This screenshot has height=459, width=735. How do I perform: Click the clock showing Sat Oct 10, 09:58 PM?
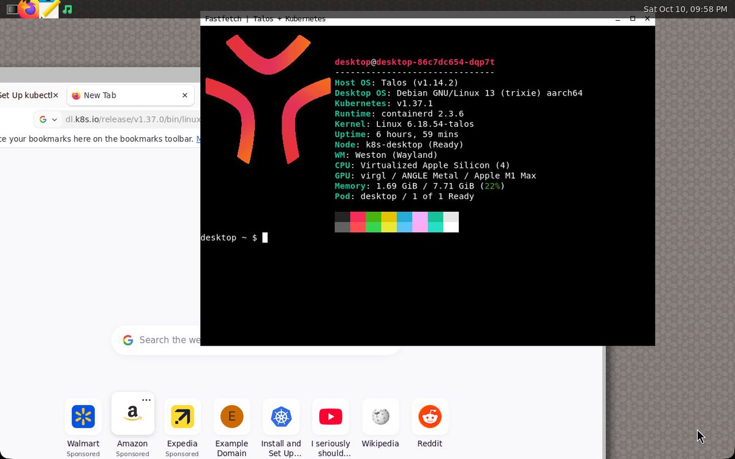pyautogui.click(x=685, y=9)
